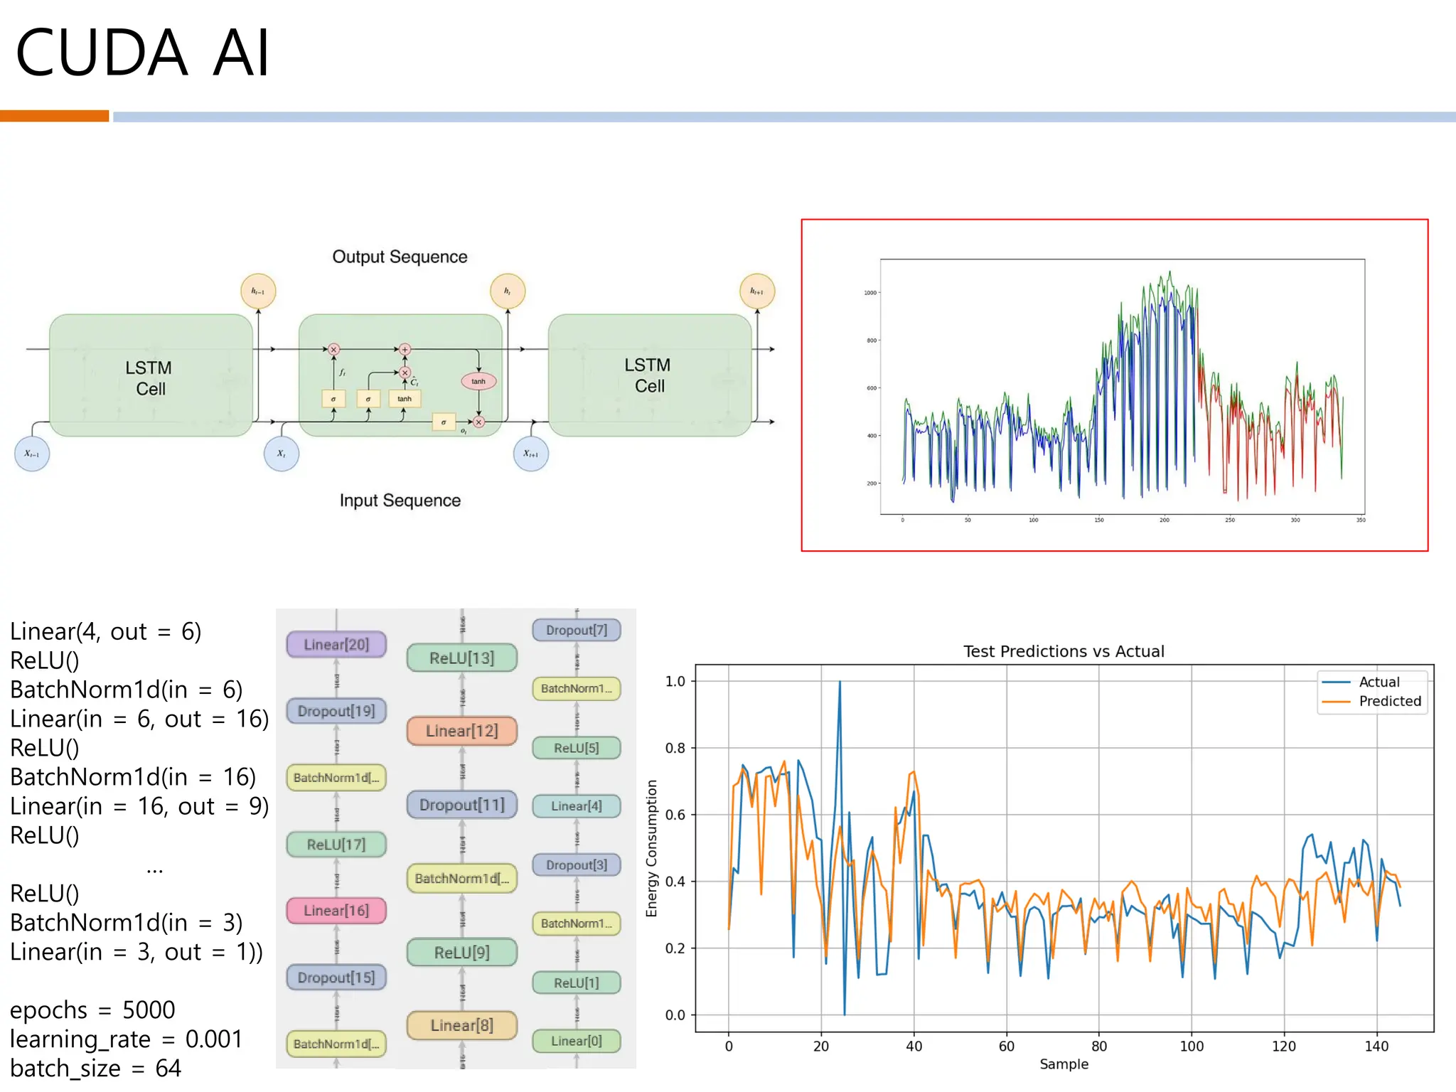Click the tanh oval in LSTM cell
Image resolution: width=1456 pixels, height=1092 pixels.
[478, 381]
